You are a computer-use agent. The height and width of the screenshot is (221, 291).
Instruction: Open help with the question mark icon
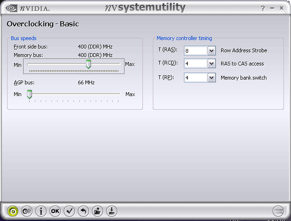(263, 8)
